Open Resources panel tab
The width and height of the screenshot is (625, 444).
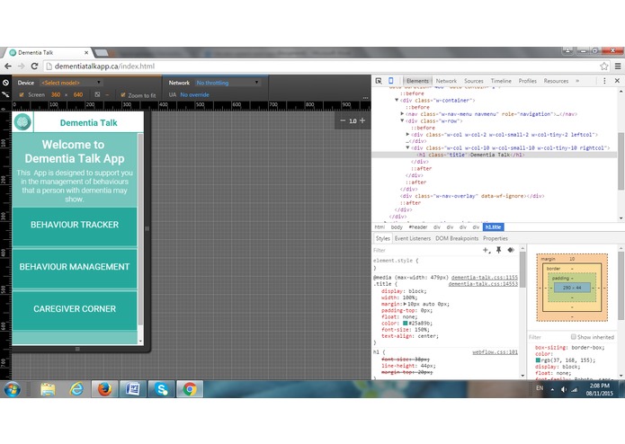coord(556,81)
